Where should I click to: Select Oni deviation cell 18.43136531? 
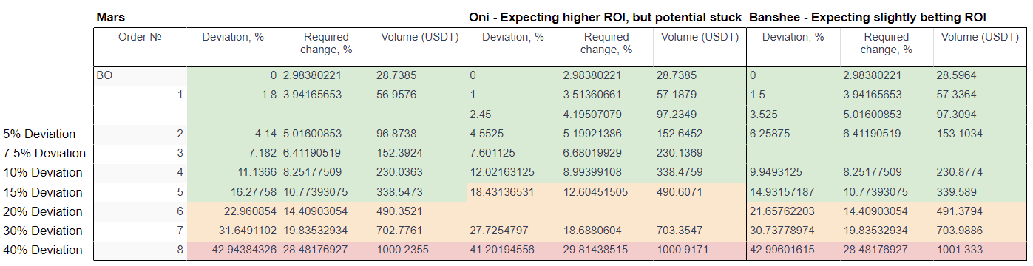pyautogui.click(x=513, y=192)
